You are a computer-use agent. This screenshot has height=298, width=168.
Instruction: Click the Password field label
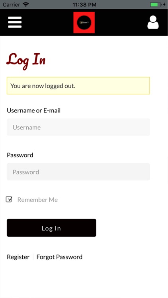point(20,155)
